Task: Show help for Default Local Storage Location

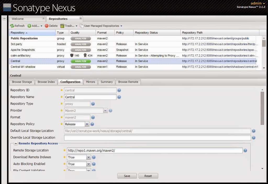Action: [254, 131]
